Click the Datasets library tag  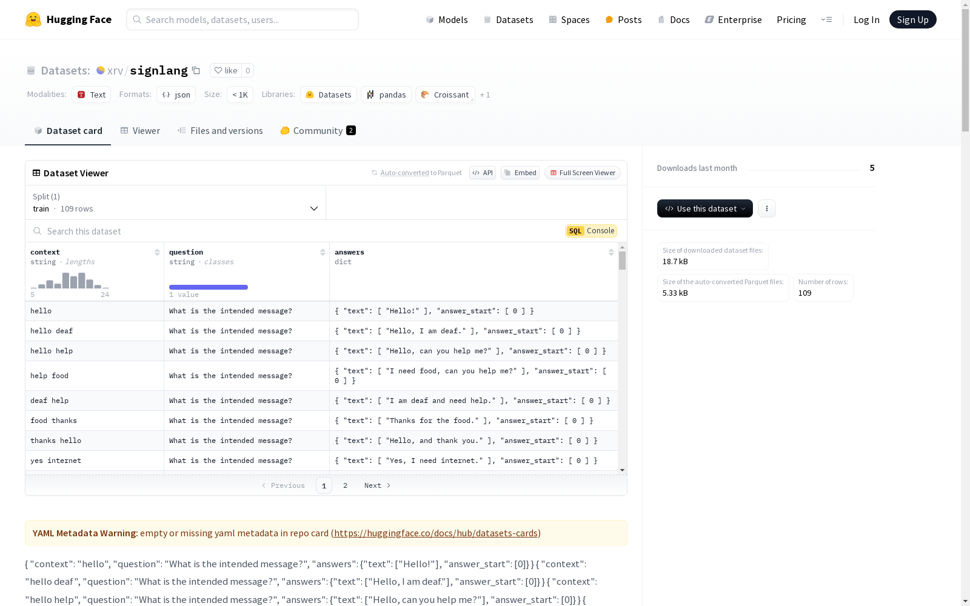point(329,95)
